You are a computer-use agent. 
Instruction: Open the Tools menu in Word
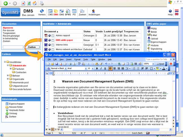[85, 59]
